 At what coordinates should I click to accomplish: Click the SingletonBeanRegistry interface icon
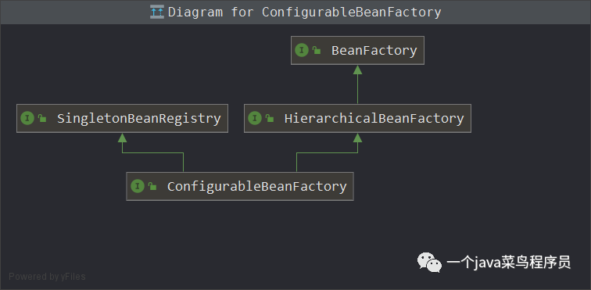click(27, 118)
